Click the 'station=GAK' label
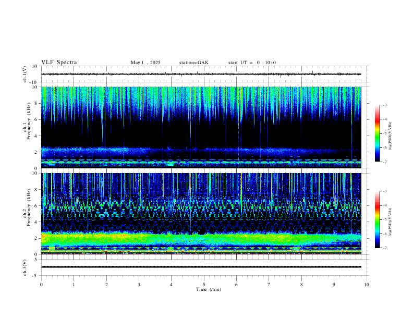This screenshot has width=413, height=319. click(x=193, y=63)
